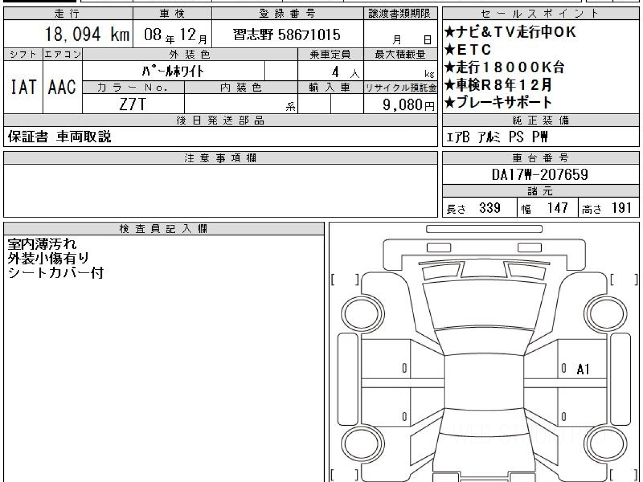Select 保証書 車両取説 text

(60, 137)
